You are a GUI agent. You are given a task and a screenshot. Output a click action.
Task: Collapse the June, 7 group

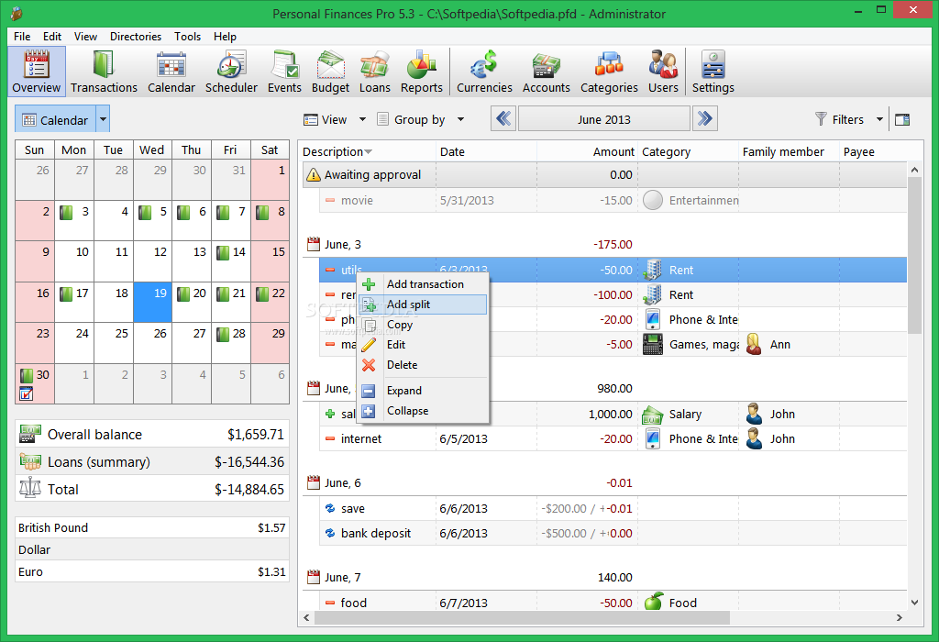click(x=314, y=577)
